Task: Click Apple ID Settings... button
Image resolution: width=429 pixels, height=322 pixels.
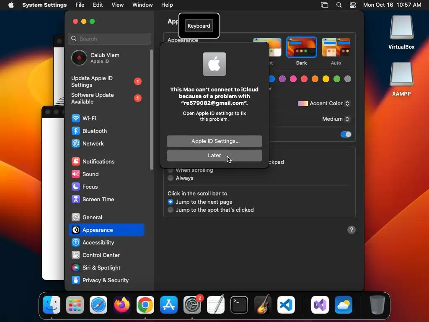Action: [x=214, y=141]
